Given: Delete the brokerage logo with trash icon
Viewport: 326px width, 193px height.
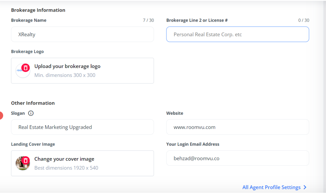Looking at the screenshot, I should point(26,68).
